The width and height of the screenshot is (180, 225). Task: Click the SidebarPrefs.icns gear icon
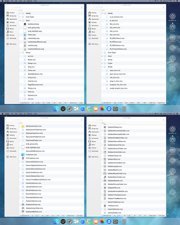tap(105, 188)
